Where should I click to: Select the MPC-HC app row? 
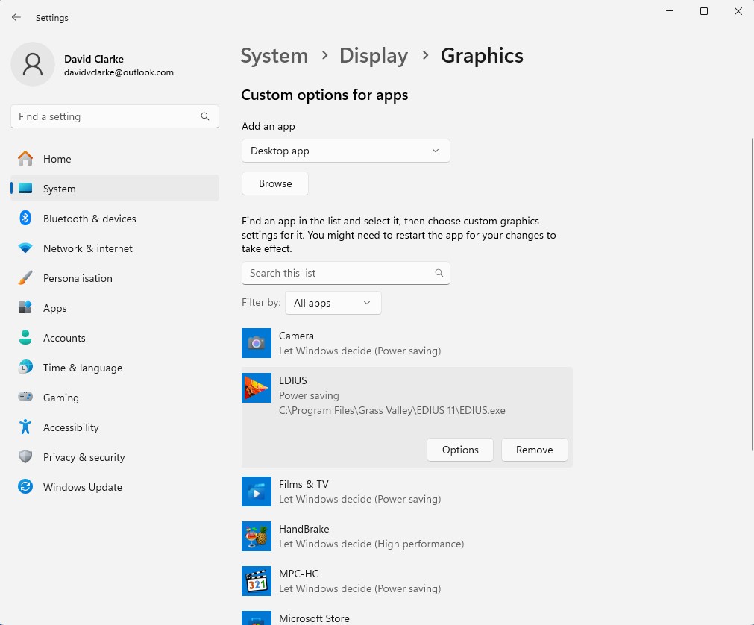pos(406,581)
